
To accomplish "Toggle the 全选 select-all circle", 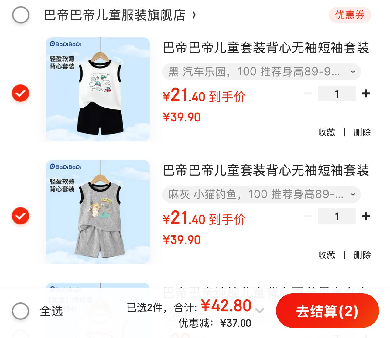I will (x=21, y=311).
